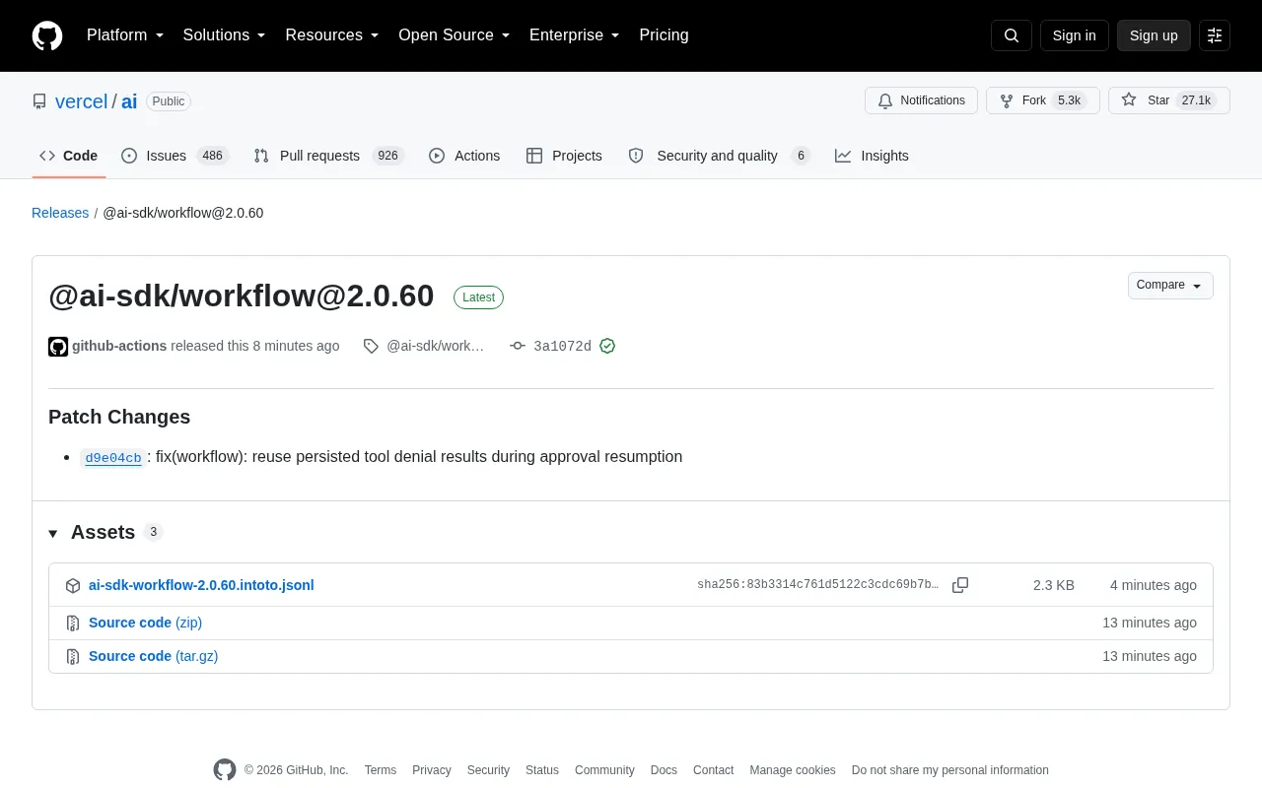Click the @ai-sdk/work… tag link

point(435,346)
